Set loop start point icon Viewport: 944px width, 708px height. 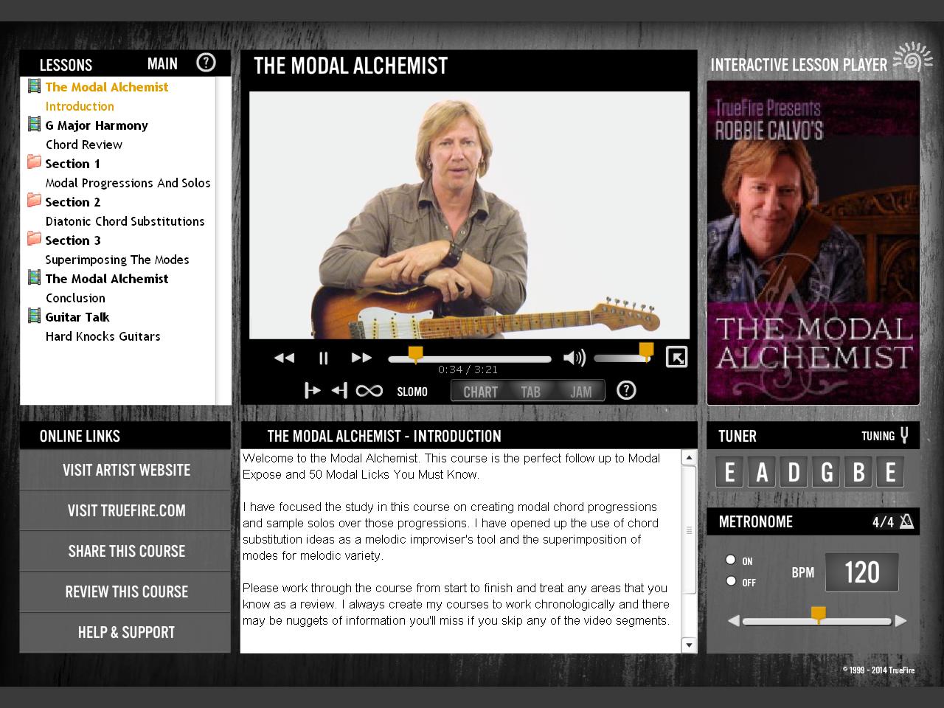tap(313, 390)
